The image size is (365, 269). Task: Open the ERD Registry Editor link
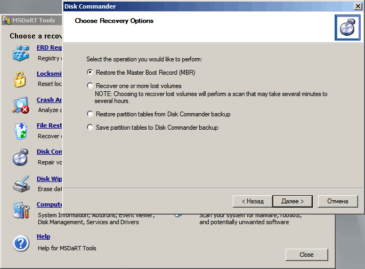(49, 48)
